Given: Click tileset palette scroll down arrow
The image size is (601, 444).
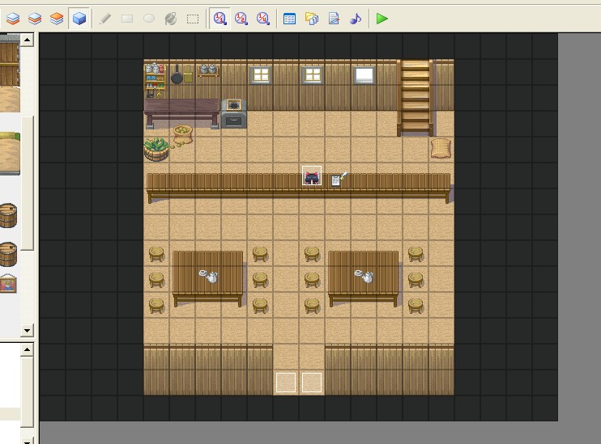Looking at the screenshot, I should coord(28,330).
